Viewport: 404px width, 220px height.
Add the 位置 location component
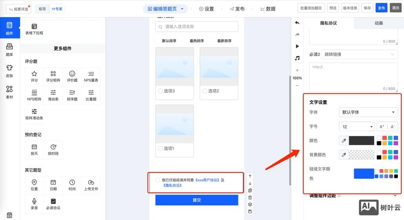click(34, 185)
